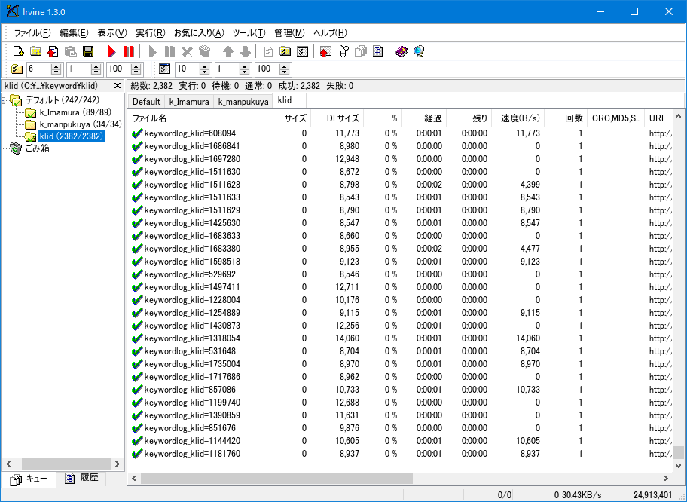Click the new folder toolbar icon
Screen dimensions: 687x502
[x=36, y=51]
